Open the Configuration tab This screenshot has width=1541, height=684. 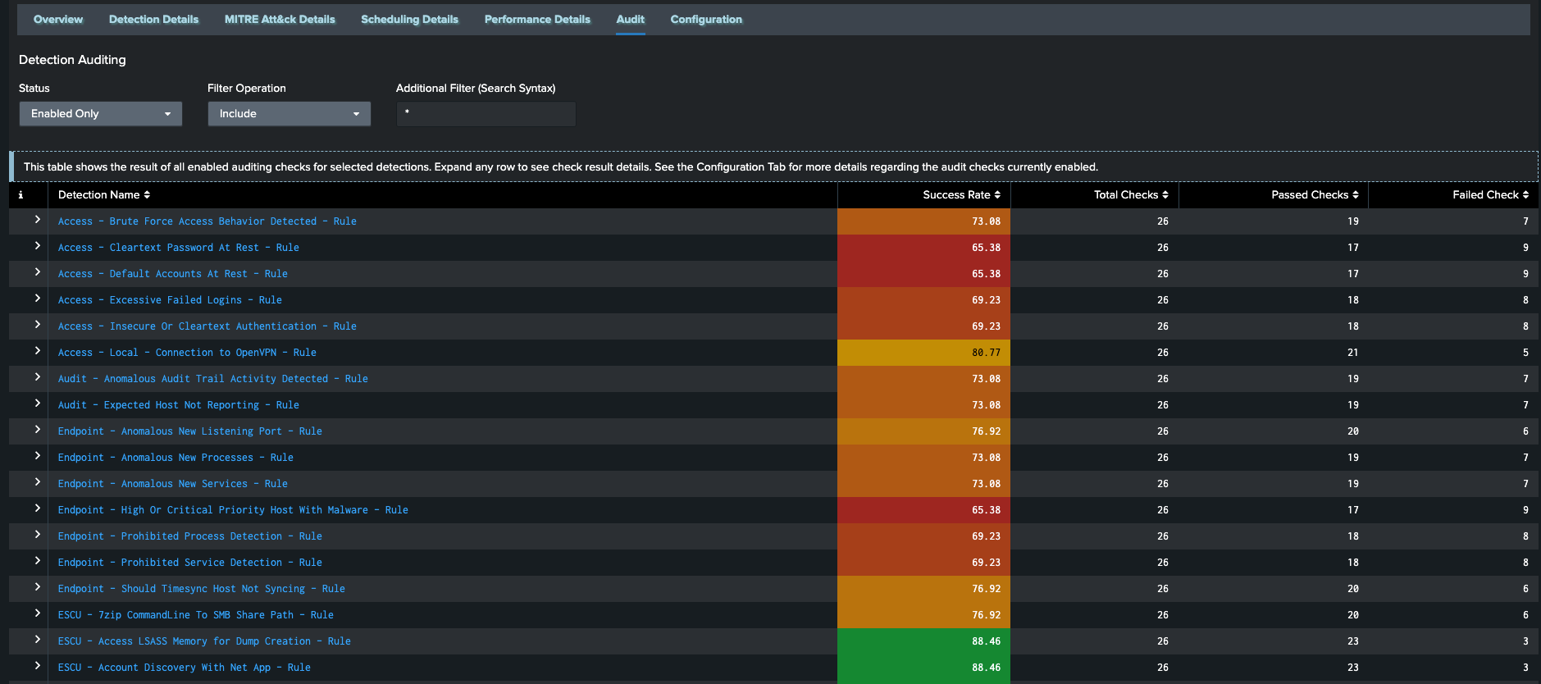point(706,19)
